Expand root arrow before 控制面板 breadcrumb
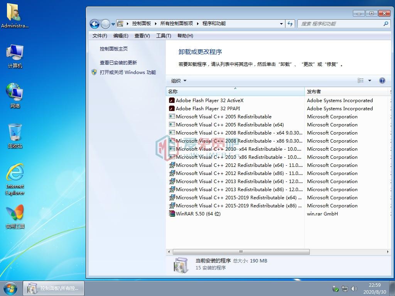395x296 pixels. point(127,24)
